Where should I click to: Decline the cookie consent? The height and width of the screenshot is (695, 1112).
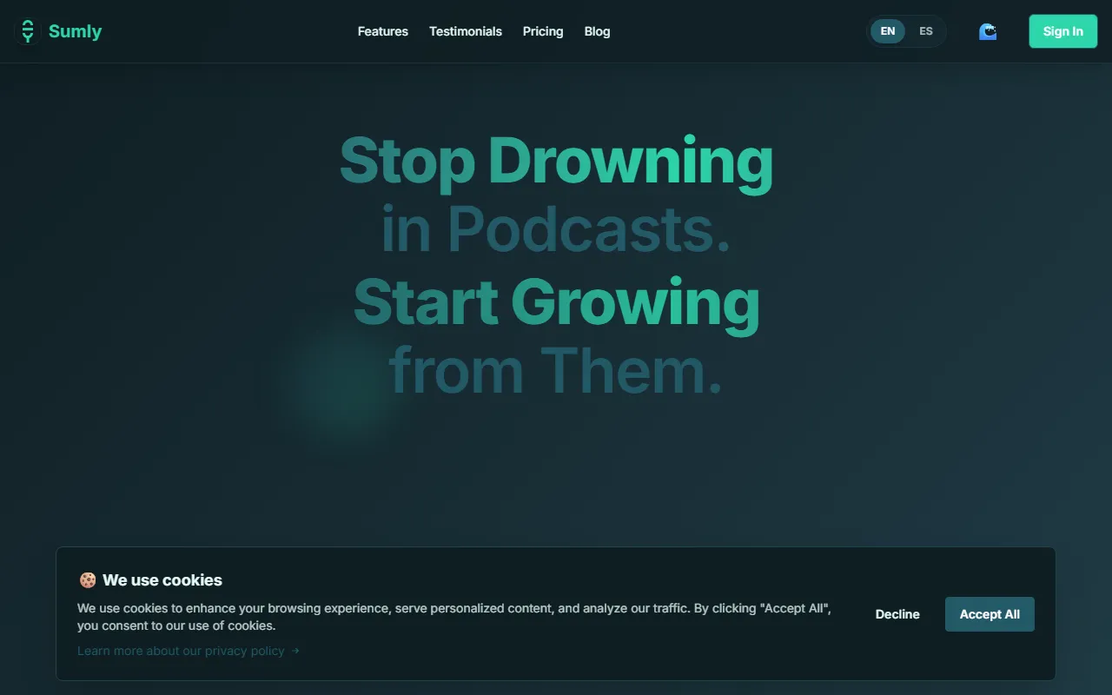pos(897,614)
